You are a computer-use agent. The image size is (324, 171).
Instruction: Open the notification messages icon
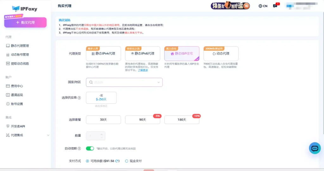pyautogui.click(x=275, y=6)
